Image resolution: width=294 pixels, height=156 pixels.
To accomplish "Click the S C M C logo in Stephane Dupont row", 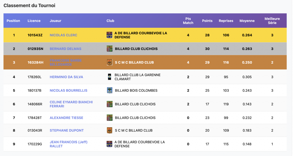I will coord(109,130).
